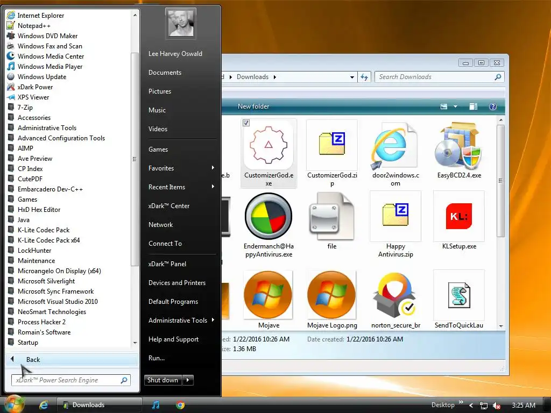Select the norton_secure_br file
The image size is (551, 413).
[x=395, y=299]
